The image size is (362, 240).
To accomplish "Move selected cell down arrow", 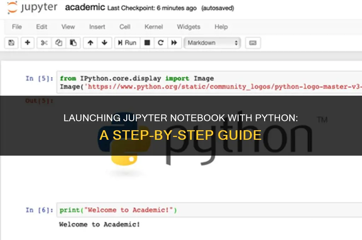I will pos(105,43).
